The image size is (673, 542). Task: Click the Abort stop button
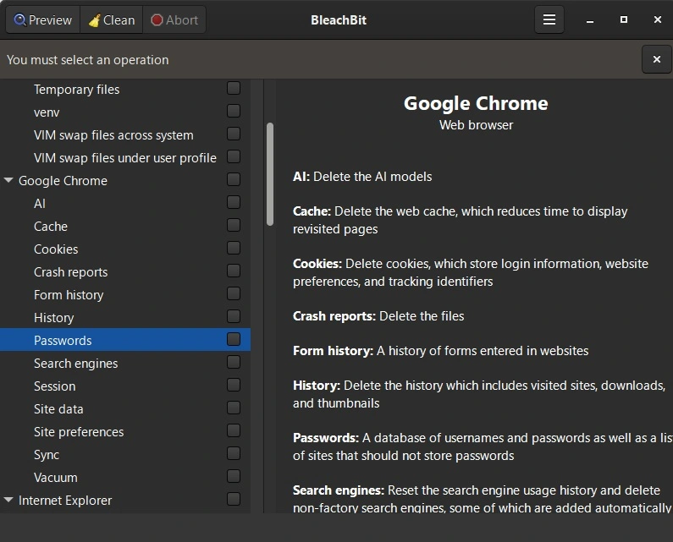tap(174, 19)
